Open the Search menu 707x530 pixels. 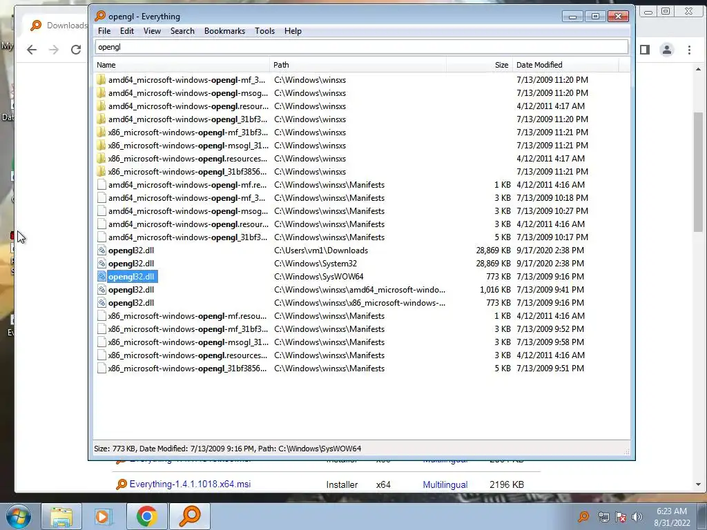coord(182,31)
